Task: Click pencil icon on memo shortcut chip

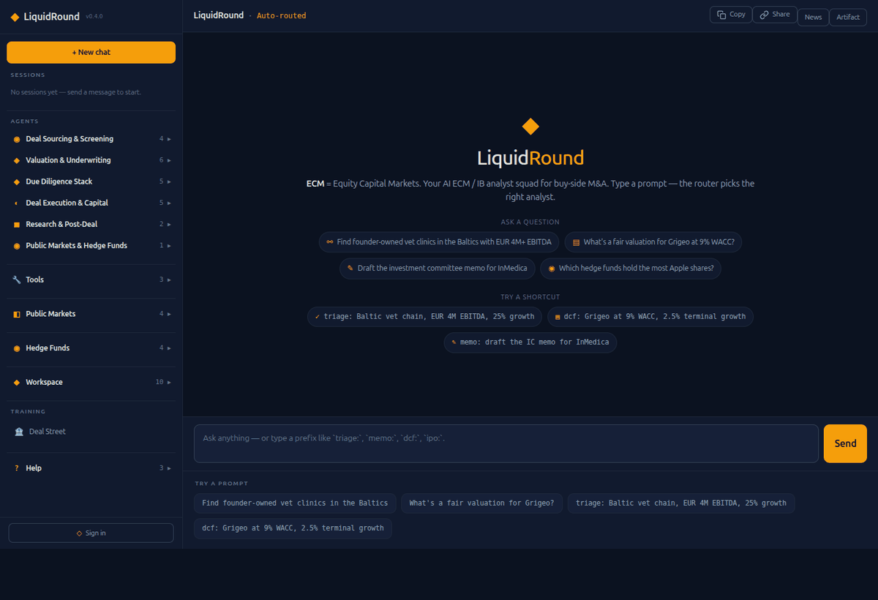Action: tap(454, 342)
